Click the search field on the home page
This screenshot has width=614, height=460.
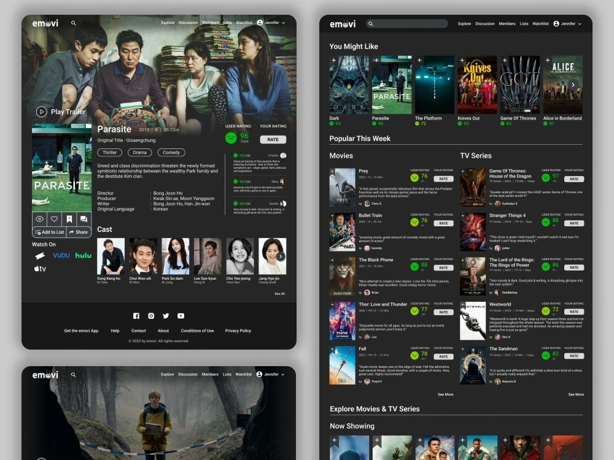407,24
